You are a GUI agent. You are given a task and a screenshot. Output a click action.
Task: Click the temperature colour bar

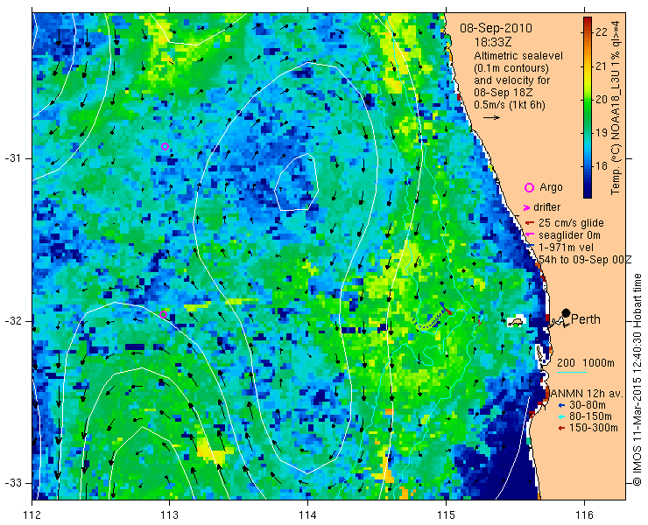[x=588, y=108]
